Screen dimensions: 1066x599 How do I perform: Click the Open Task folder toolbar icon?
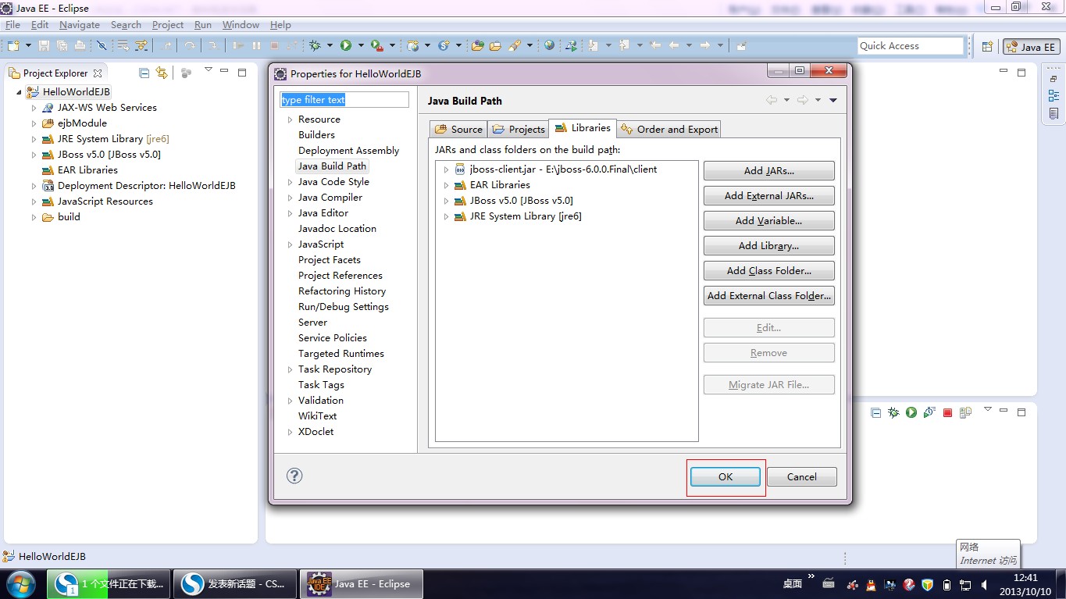[x=495, y=46]
